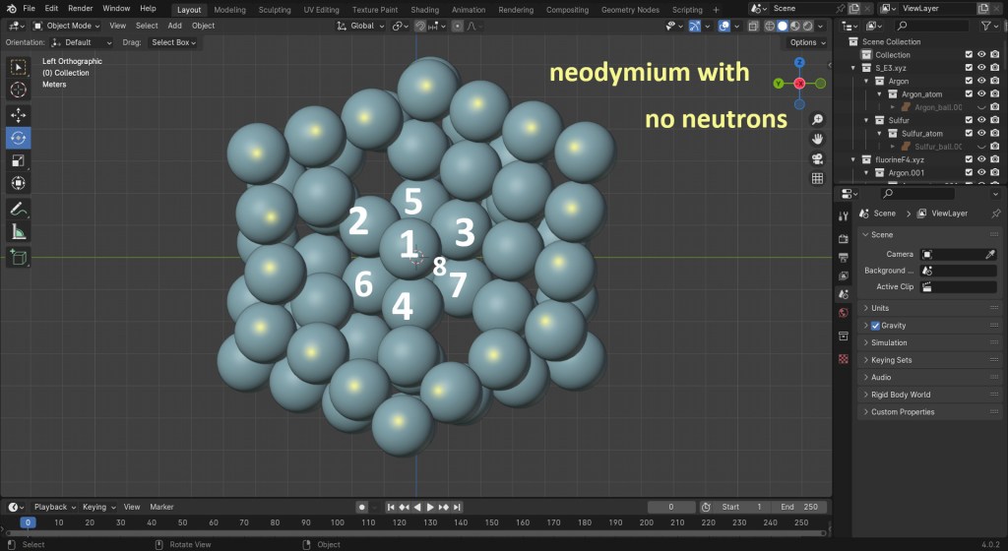Select the Add Cube tool
The height and width of the screenshot is (551, 1008).
coord(19,257)
